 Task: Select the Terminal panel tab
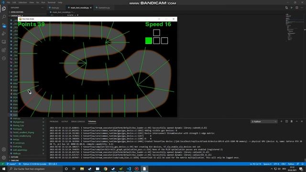92,121
